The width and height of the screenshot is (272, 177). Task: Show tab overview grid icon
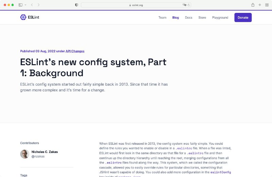[267, 5]
